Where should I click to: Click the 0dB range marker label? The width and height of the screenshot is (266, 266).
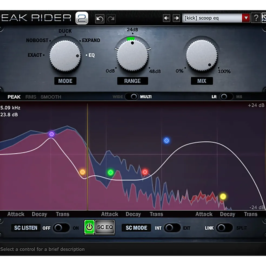tap(110, 71)
